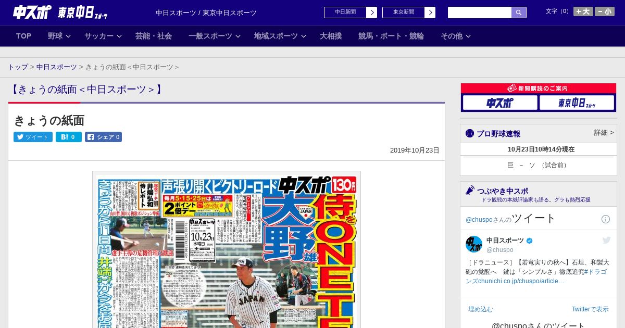Click きょうの紙面 article heading
This screenshot has width=625, height=328.
49,121
